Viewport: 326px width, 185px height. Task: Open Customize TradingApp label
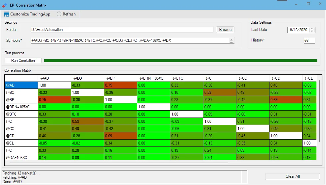(30, 14)
